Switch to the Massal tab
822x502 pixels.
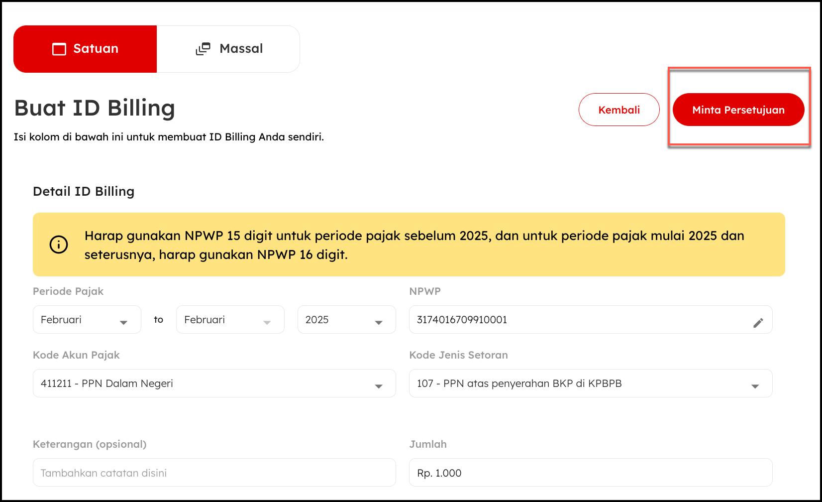tap(229, 49)
